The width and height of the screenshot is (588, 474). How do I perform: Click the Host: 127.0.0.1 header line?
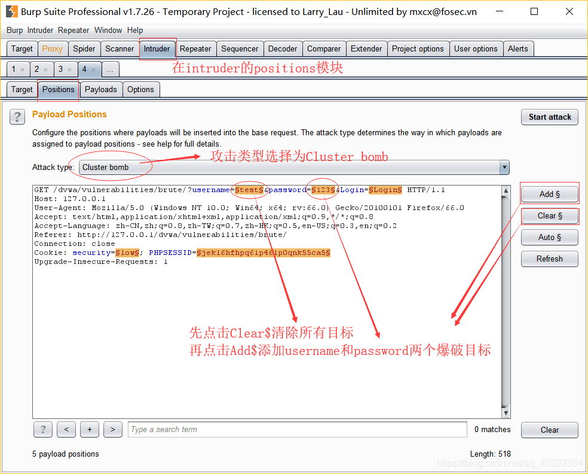click(70, 199)
